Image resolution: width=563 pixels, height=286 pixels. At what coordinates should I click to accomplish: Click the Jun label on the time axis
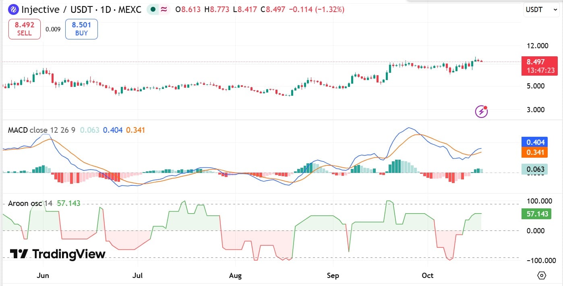43,276
